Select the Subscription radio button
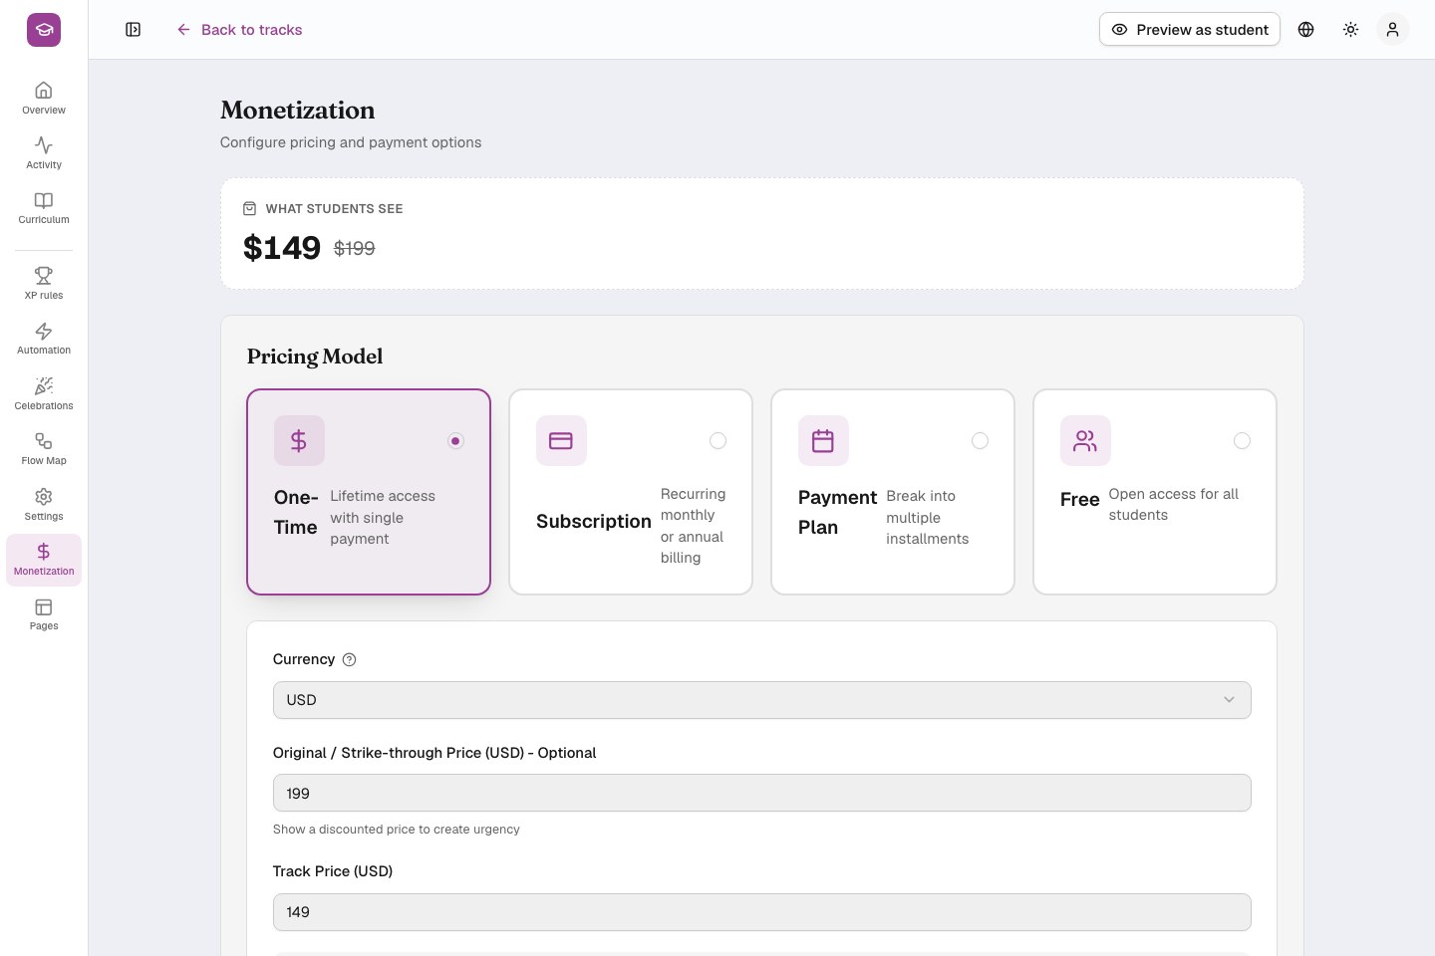Image resolution: width=1435 pixels, height=956 pixels. [x=717, y=441]
